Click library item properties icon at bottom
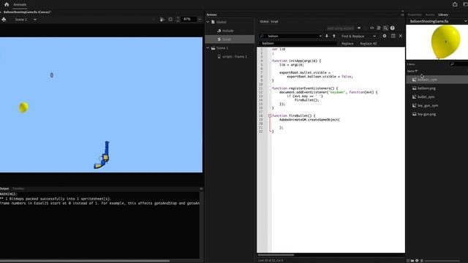 coord(417,261)
